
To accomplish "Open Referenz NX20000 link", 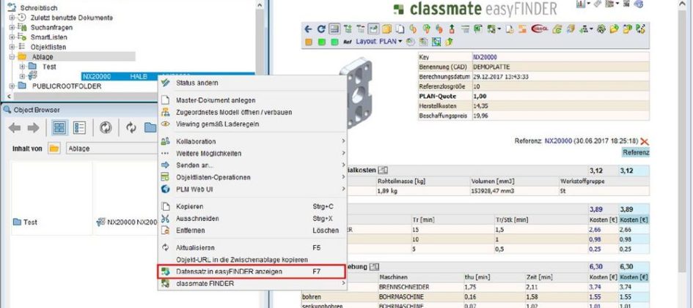I will [x=557, y=141].
